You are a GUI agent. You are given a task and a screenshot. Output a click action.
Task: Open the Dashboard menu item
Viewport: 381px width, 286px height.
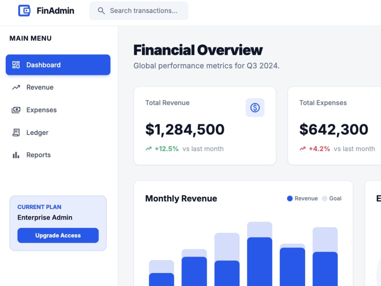coord(58,65)
